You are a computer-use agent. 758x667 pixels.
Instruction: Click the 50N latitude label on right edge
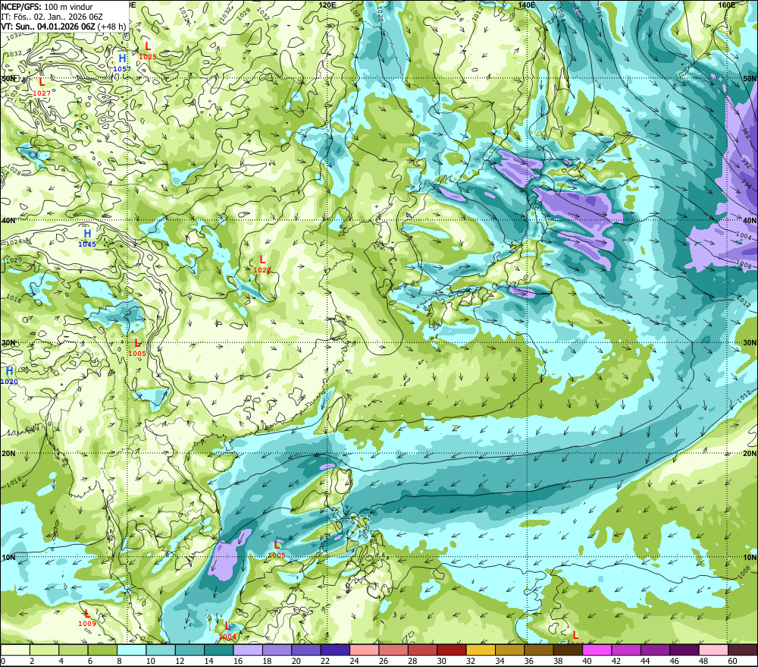tap(750, 78)
